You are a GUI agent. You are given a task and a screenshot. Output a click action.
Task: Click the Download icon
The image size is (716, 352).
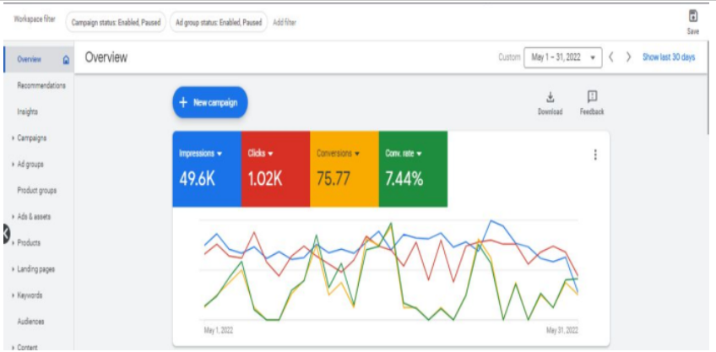pos(550,97)
